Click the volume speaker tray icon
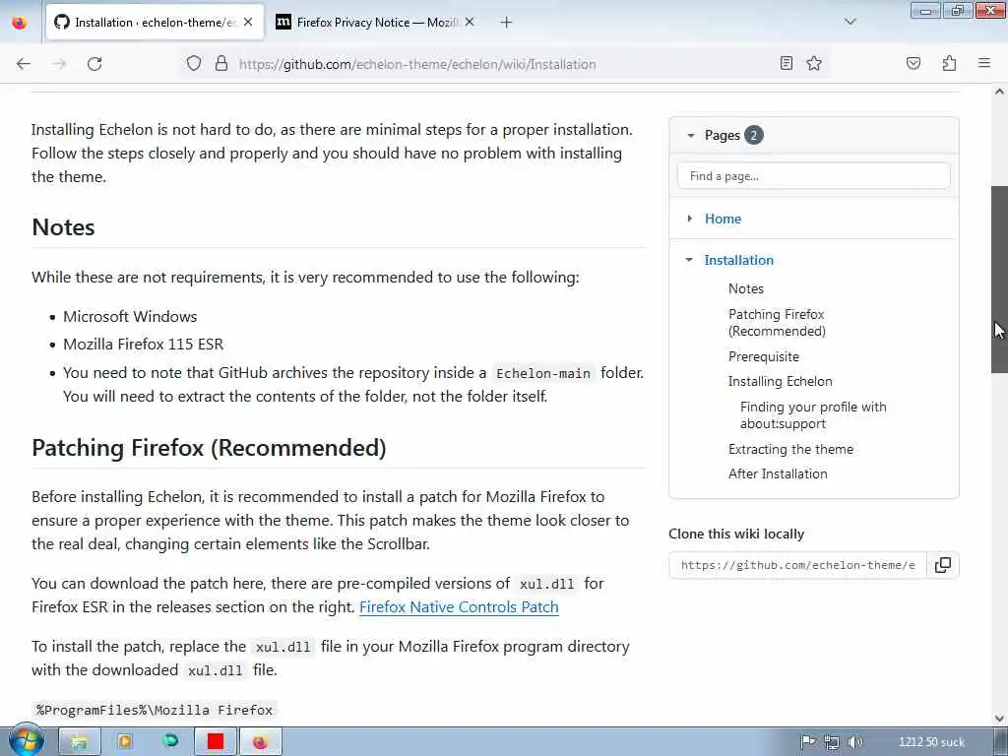The width and height of the screenshot is (1008, 756). [854, 742]
